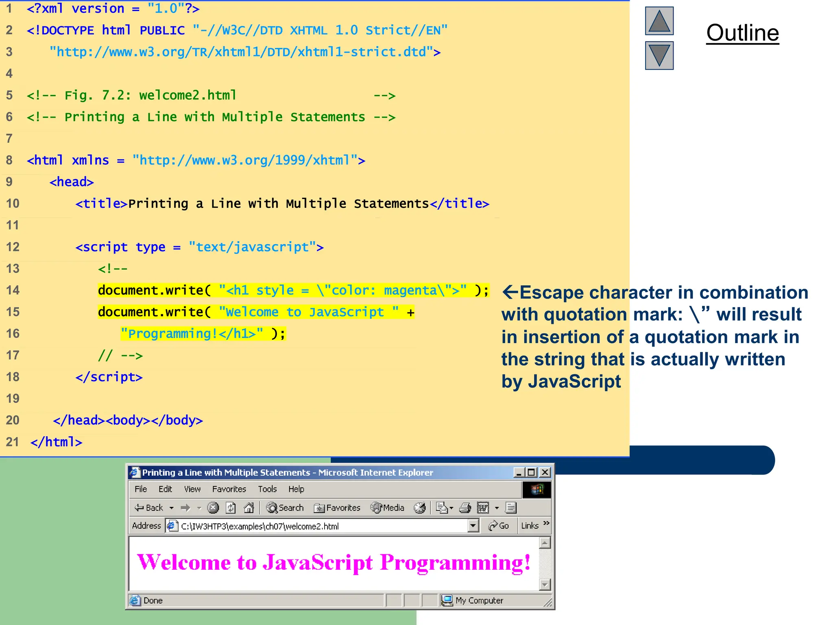
Task: Click the slide's down arrow navigation button
Action: [x=659, y=56]
